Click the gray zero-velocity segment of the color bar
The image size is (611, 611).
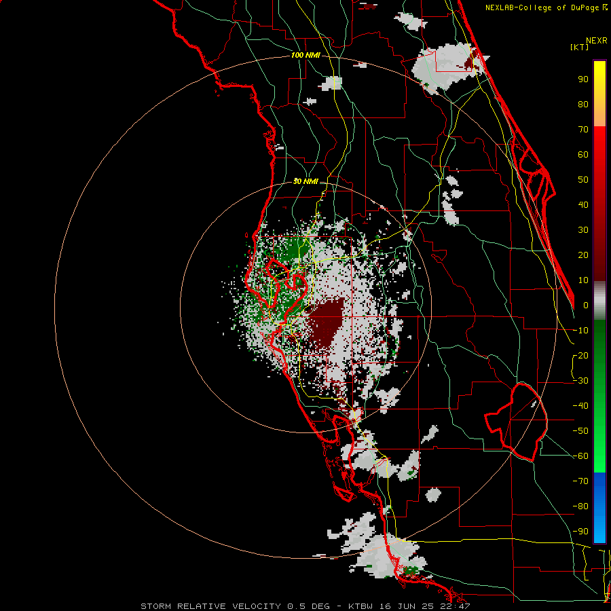coord(599,301)
